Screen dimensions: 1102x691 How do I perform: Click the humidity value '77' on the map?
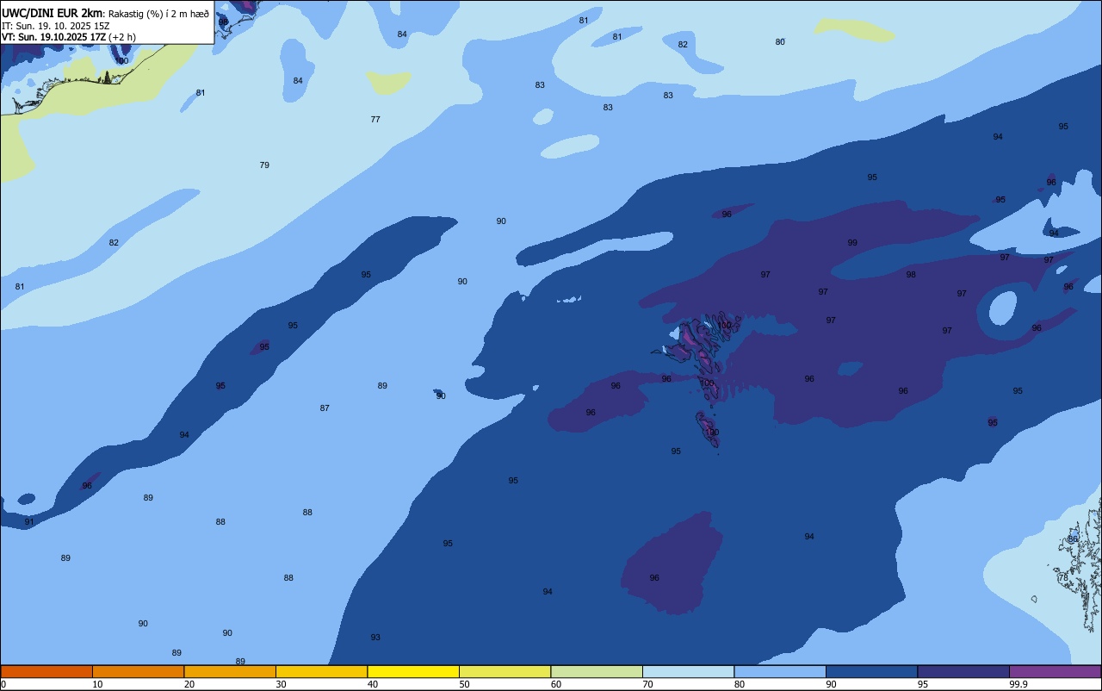pyautogui.click(x=375, y=120)
